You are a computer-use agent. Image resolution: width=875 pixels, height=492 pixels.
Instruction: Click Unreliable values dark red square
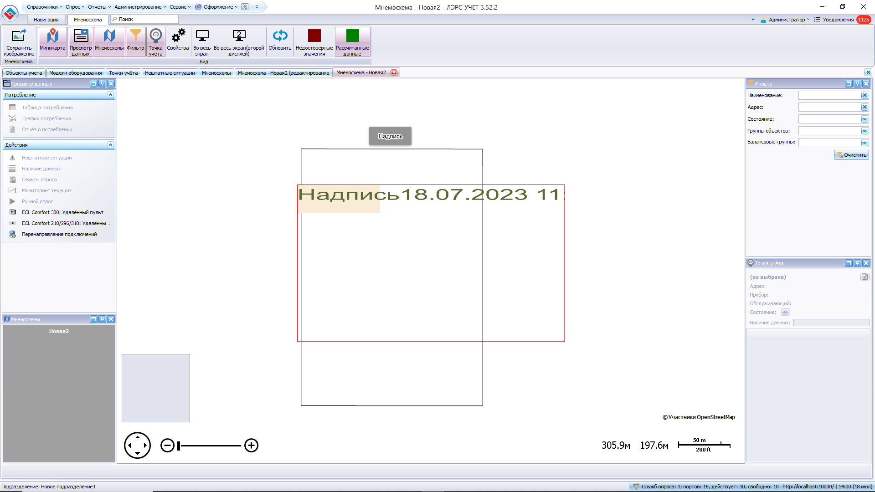(314, 36)
